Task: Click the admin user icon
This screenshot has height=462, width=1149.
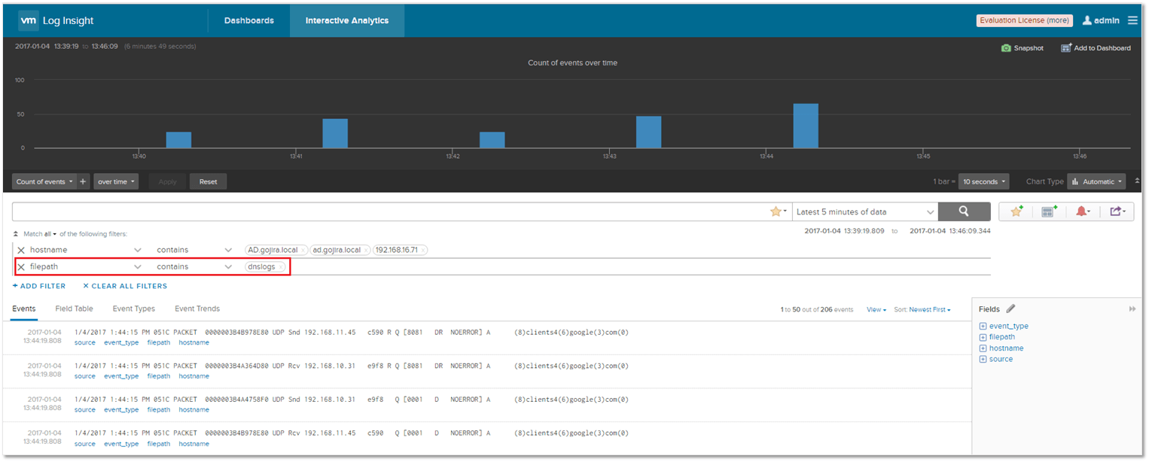Action: click(1087, 20)
